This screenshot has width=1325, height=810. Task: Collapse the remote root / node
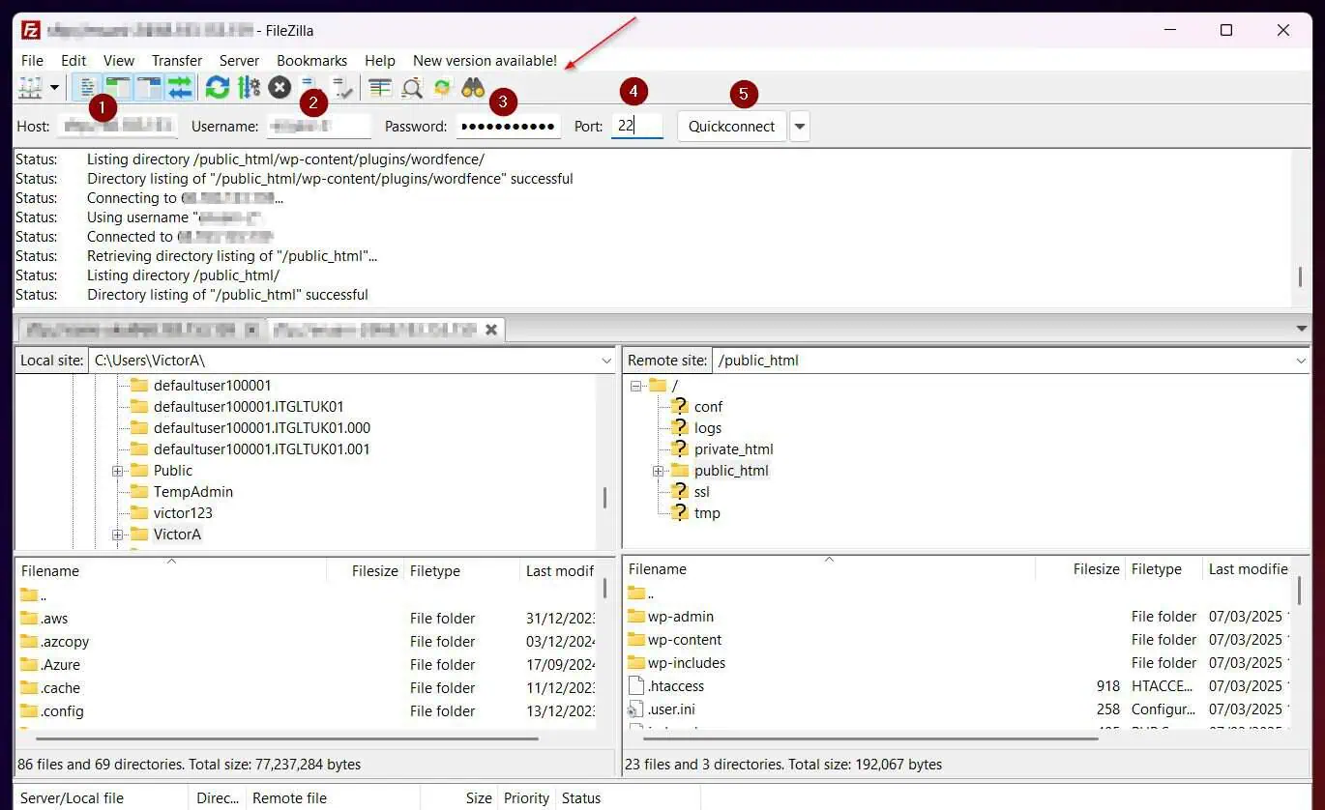636,386
